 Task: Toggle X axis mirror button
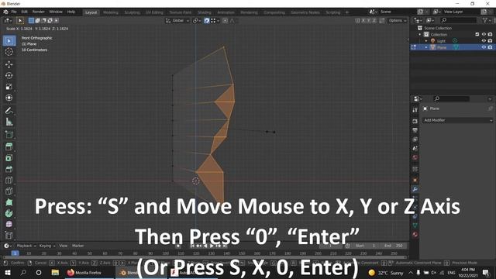pos(363,21)
